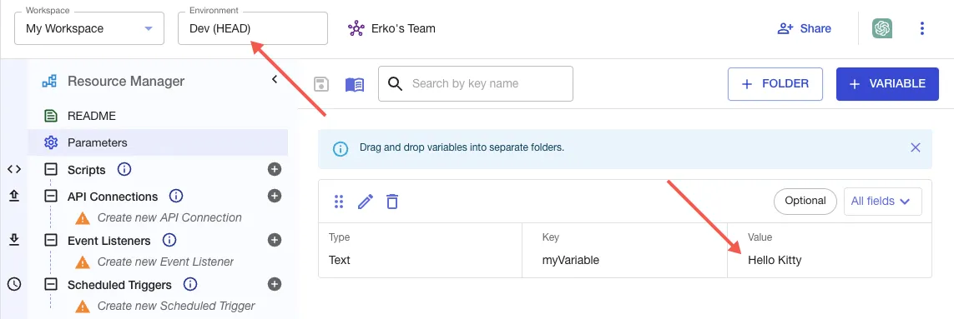Click Erko's Team network icon
Image resolution: width=954 pixels, height=319 pixels.
(x=356, y=28)
